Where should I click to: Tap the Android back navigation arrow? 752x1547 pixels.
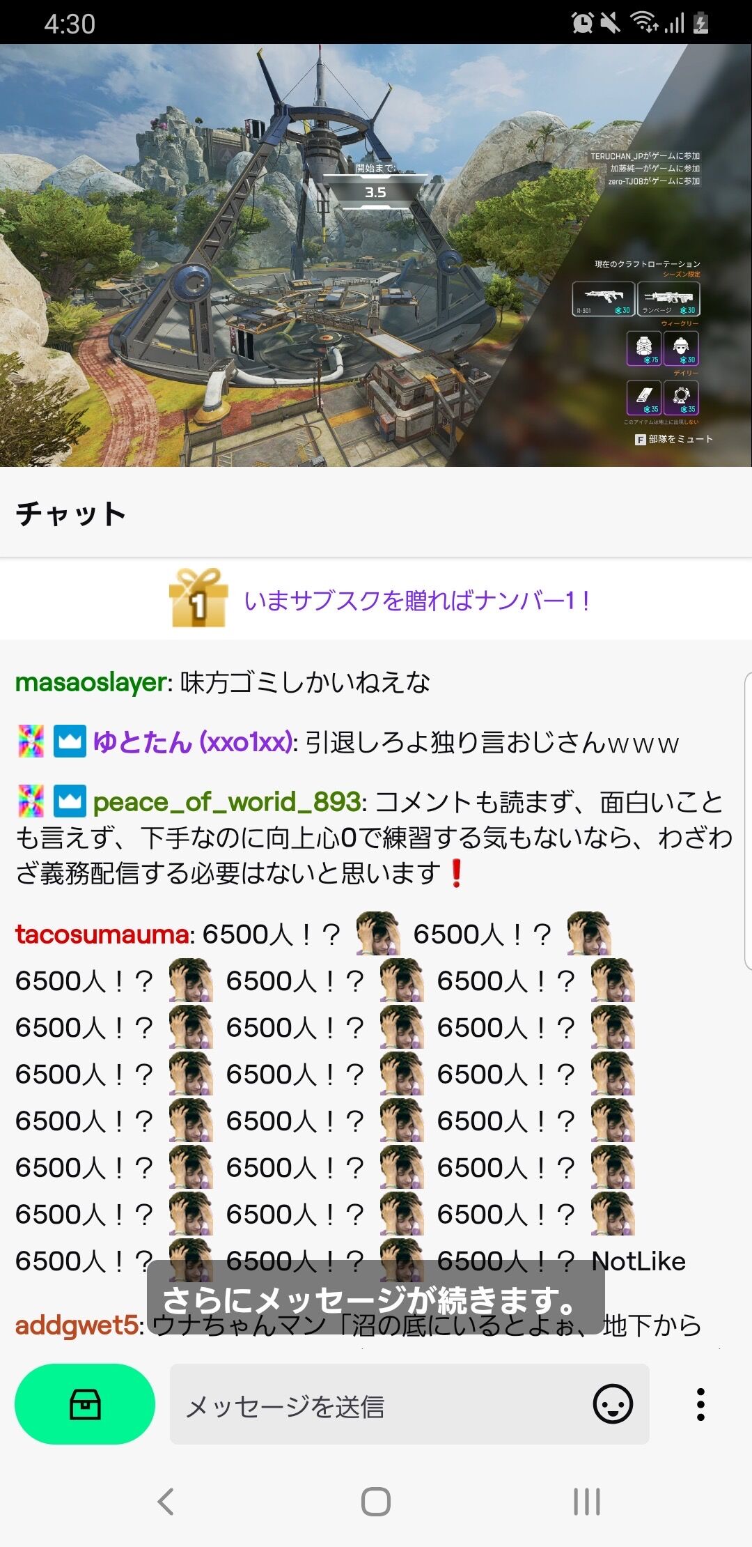(166, 1501)
